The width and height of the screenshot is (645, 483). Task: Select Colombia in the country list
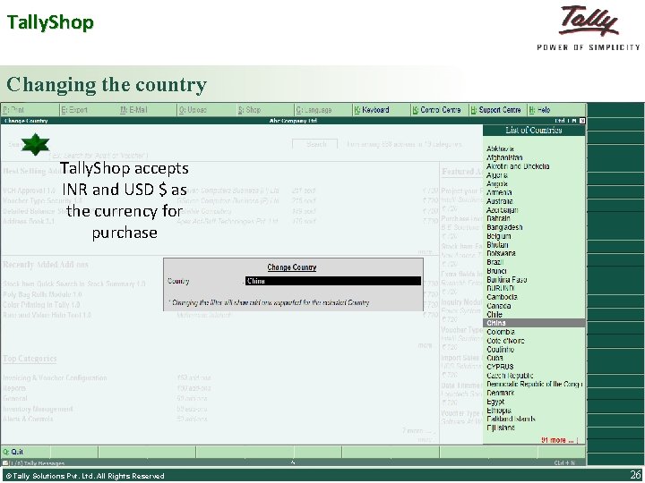(x=500, y=332)
